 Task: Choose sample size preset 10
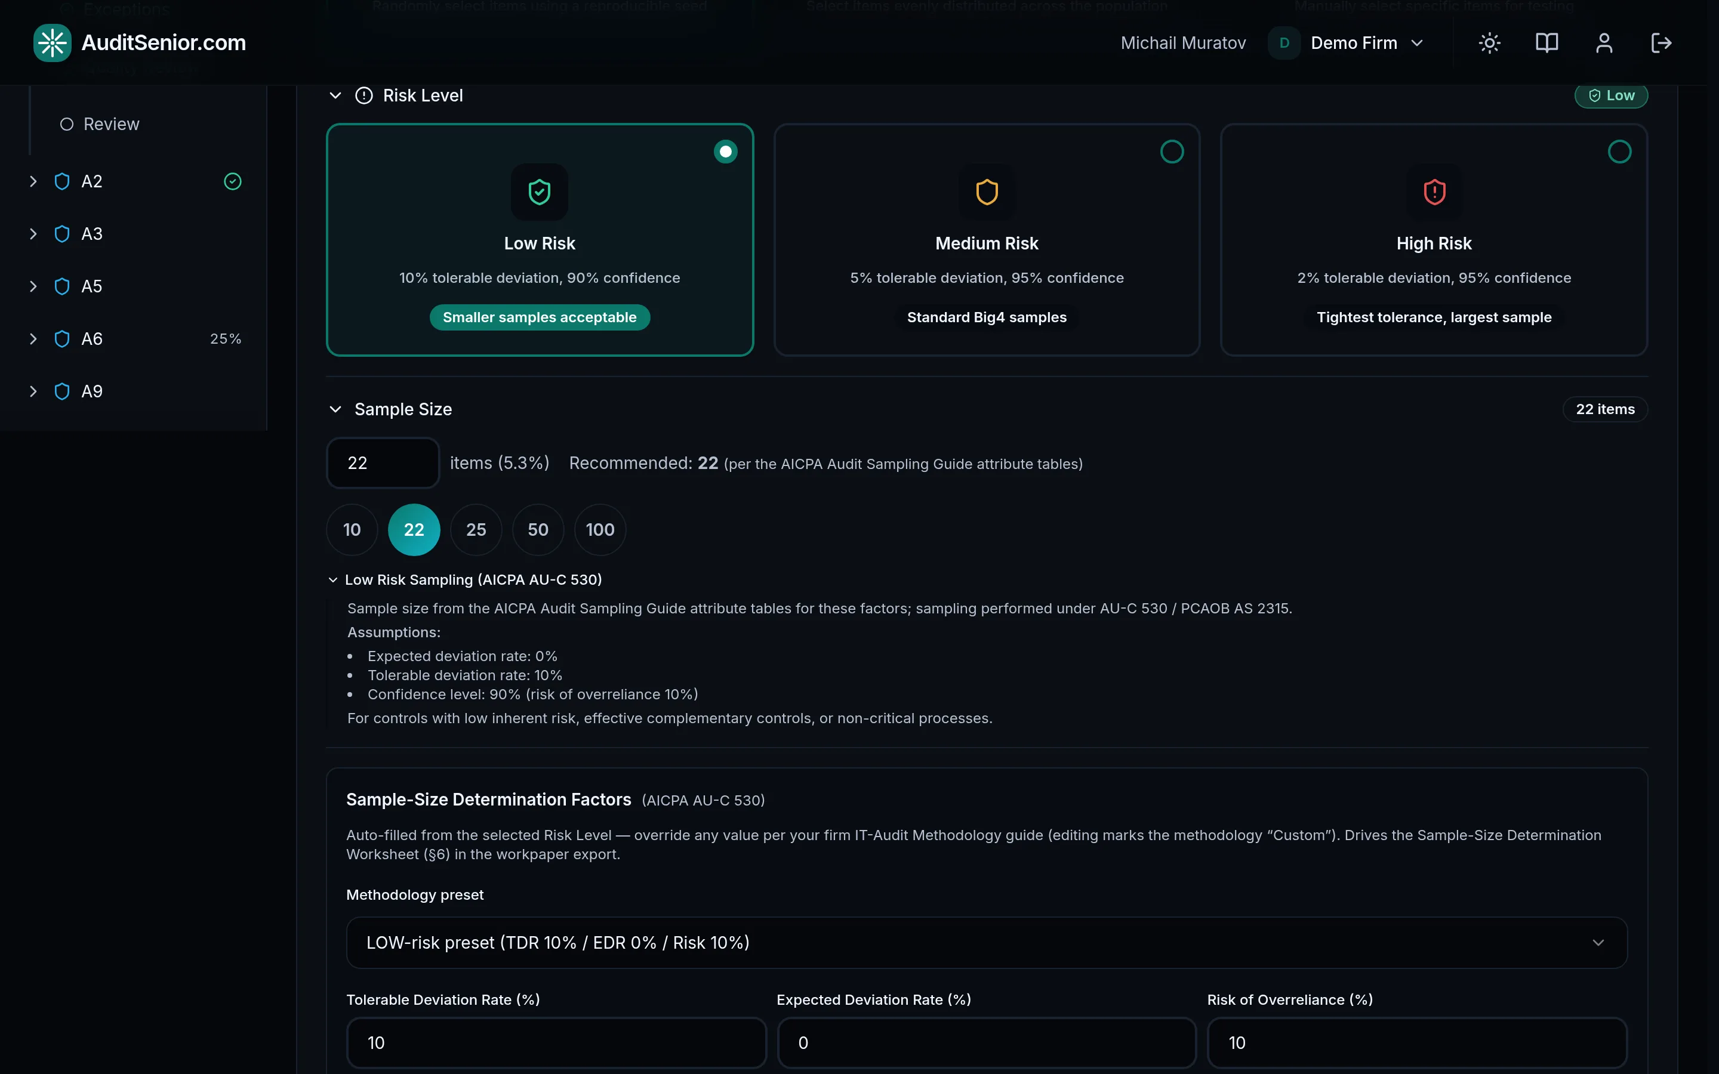click(352, 530)
